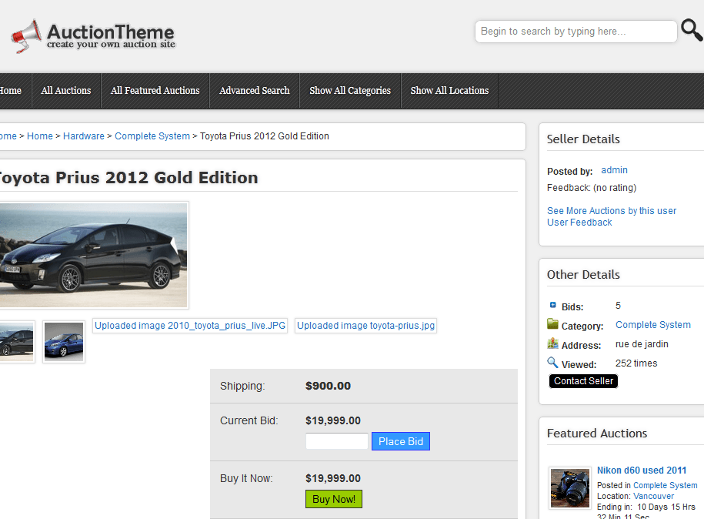Open See More Auctions by this user
The width and height of the screenshot is (704, 519).
pyautogui.click(x=612, y=211)
